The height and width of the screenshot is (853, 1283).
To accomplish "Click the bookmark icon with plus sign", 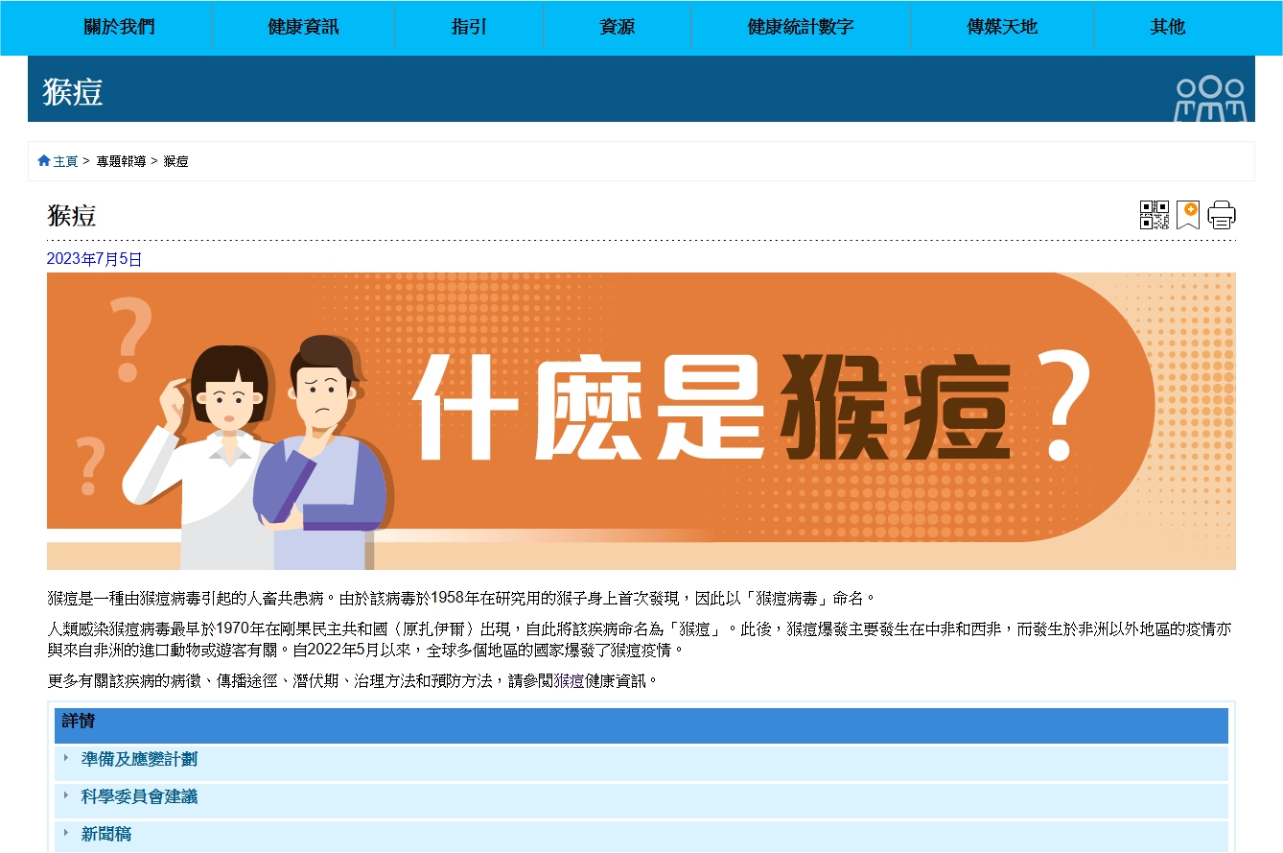I will [1188, 215].
